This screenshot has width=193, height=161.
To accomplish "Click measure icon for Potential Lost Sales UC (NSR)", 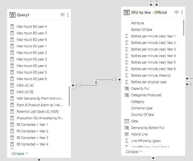I will click(12, 111).
